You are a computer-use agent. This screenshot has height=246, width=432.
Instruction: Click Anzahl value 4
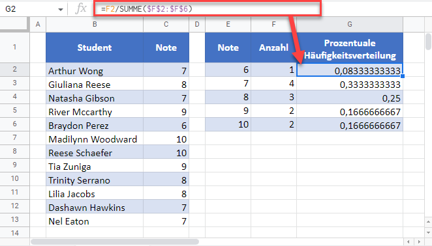tap(273, 83)
